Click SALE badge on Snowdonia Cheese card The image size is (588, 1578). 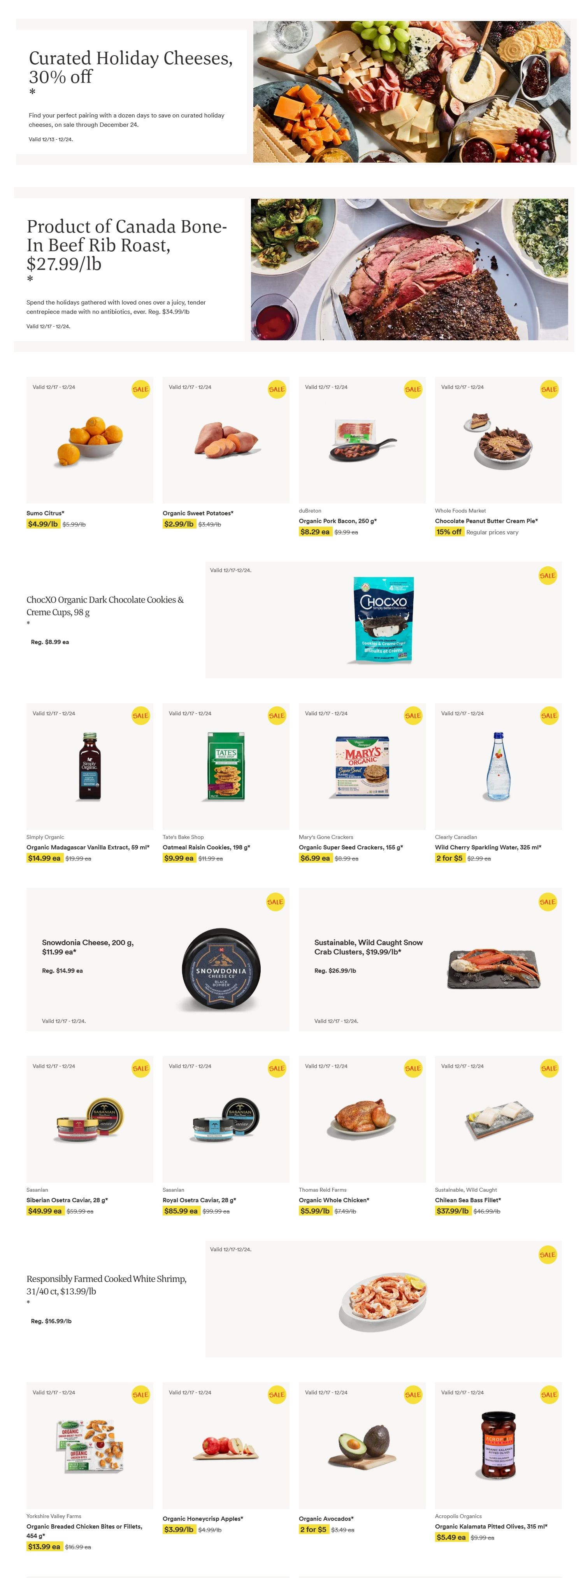click(275, 901)
